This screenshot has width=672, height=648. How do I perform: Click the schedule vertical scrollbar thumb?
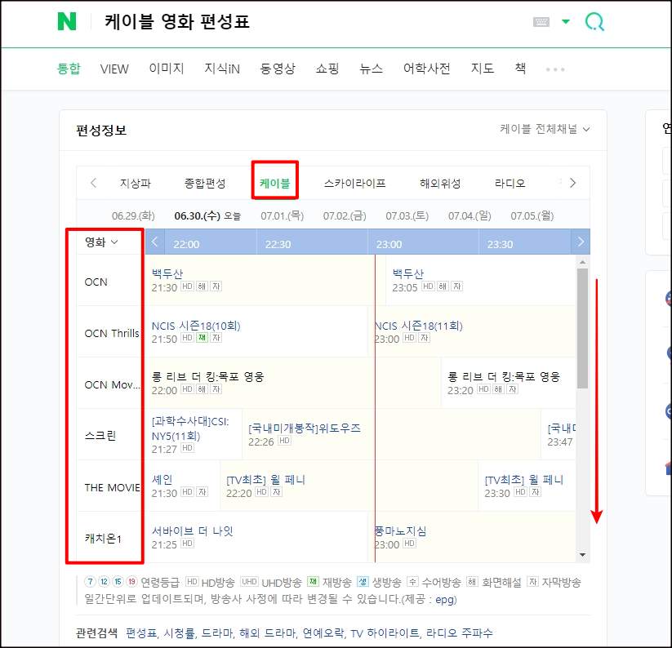click(582, 329)
